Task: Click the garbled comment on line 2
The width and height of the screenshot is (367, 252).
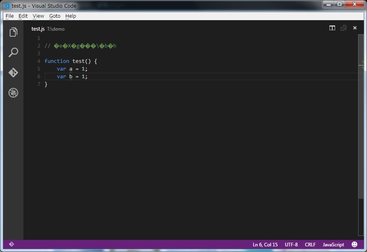Action: 80,46
